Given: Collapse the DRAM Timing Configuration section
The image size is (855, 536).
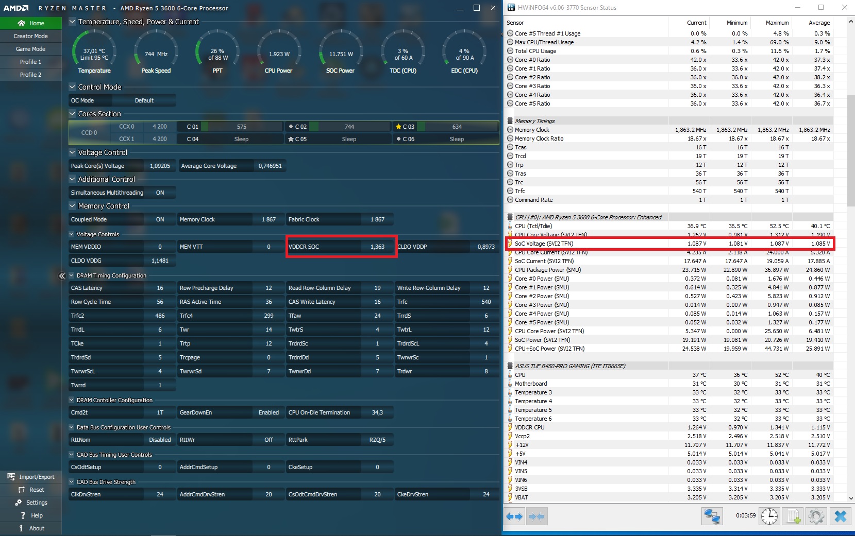Looking at the screenshot, I should (x=72, y=275).
